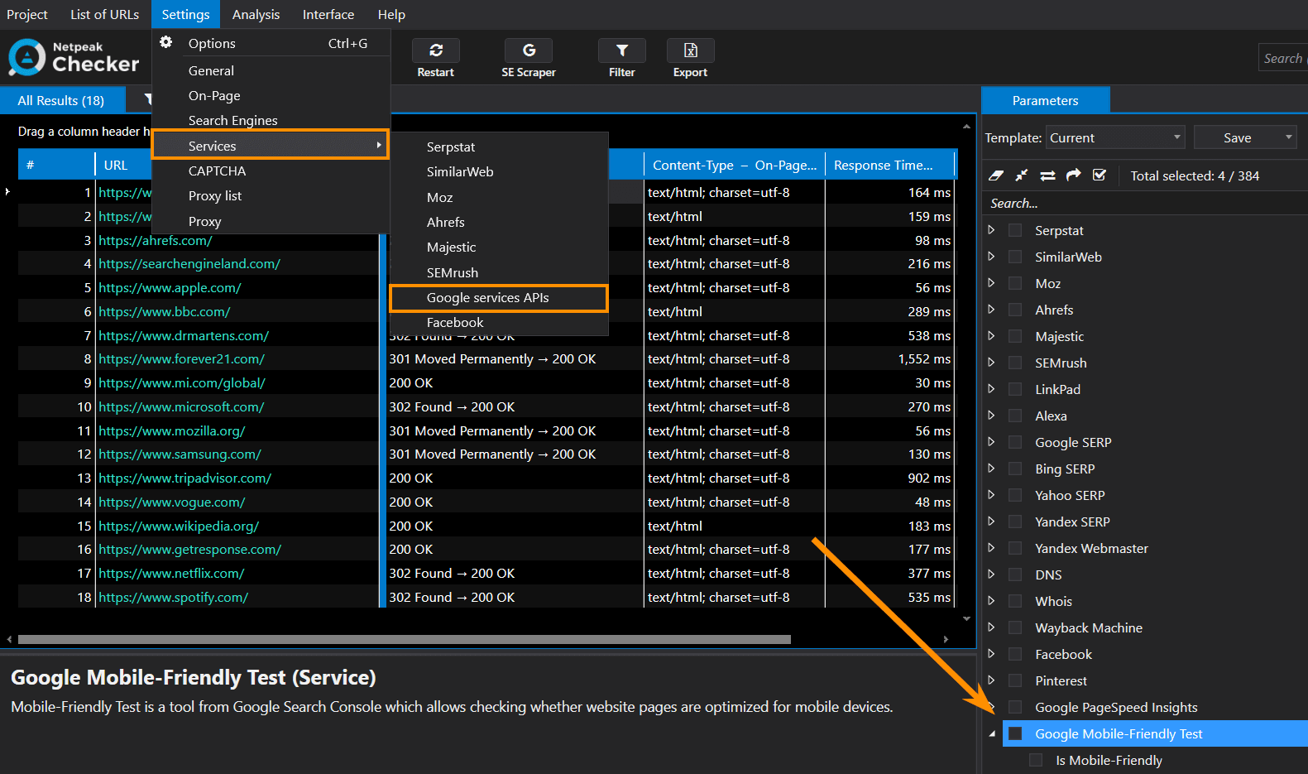Click the 1,552 ms response time cell

tap(889, 358)
